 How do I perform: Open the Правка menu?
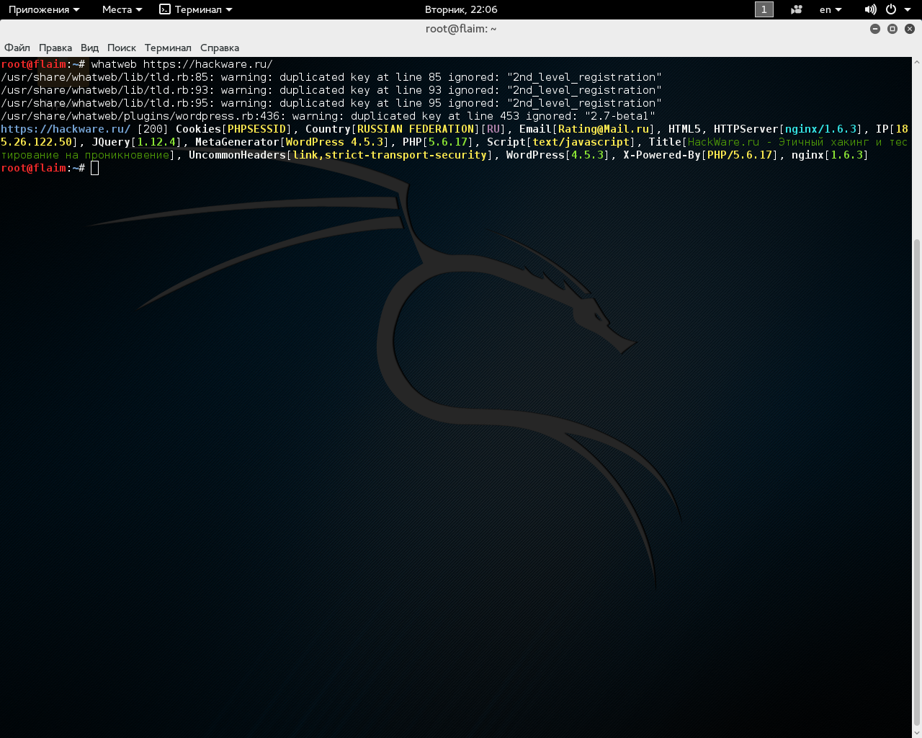pos(55,48)
